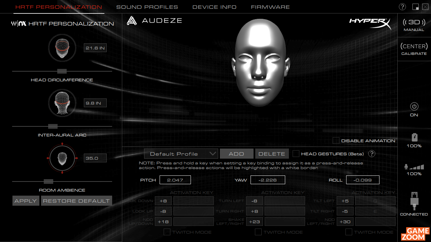
Task: Click the Look Down activation key box
Action: click(194, 201)
